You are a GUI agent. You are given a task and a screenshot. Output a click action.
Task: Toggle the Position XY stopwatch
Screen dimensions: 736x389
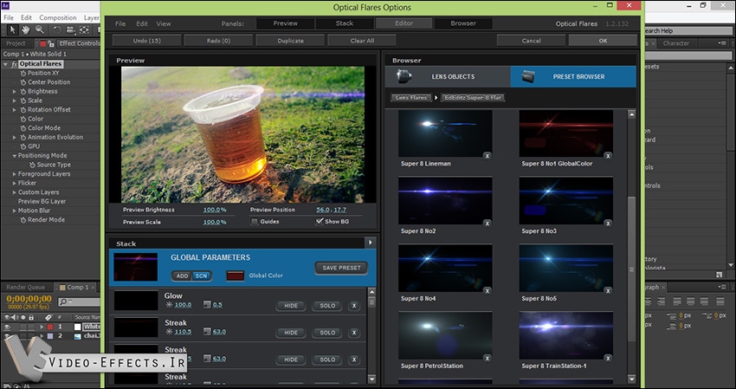pyautogui.click(x=23, y=74)
